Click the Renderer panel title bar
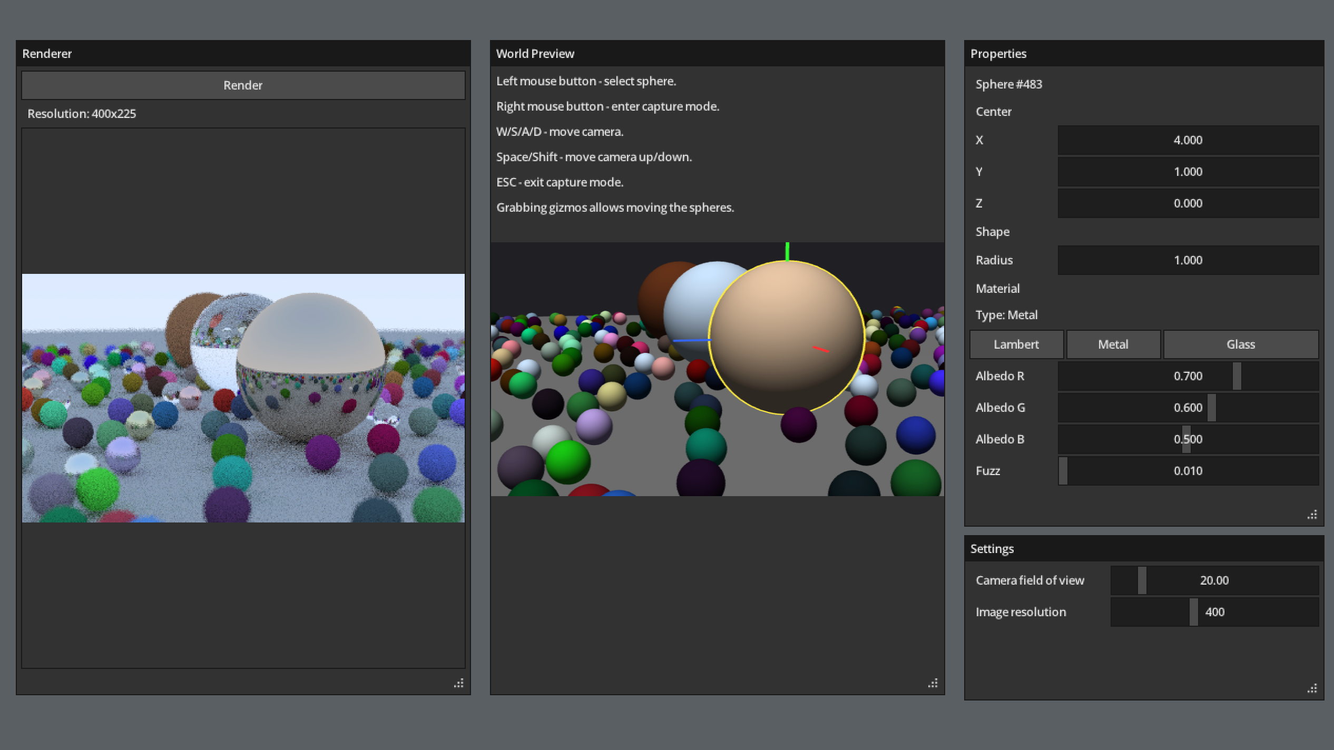Image resolution: width=1334 pixels, height=750 pixels. 243,54
